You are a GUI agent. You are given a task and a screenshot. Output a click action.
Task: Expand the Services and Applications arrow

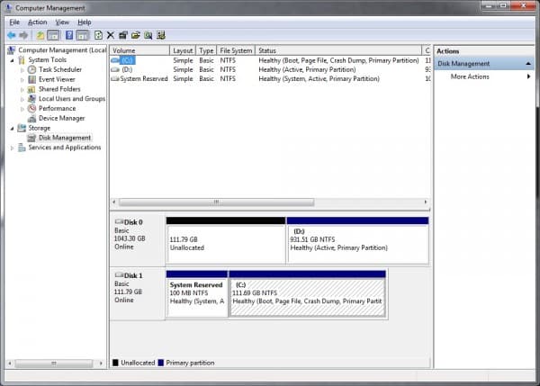13,148
